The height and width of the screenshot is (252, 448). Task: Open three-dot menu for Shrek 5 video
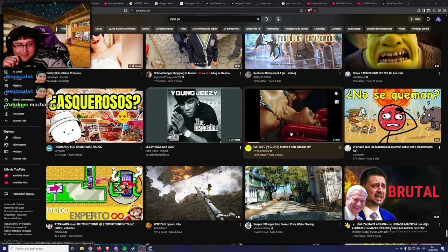[x=439, y=74]
